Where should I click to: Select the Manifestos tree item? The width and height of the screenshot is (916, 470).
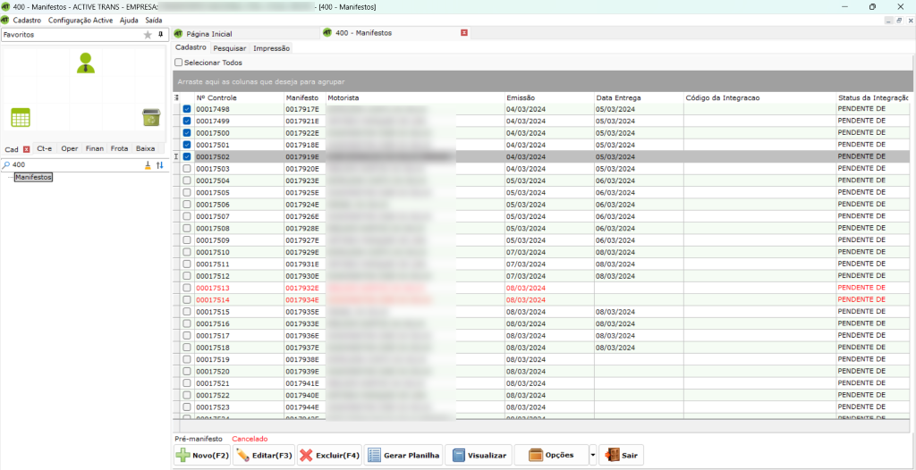pyautogui.click(x=33, y=178)
